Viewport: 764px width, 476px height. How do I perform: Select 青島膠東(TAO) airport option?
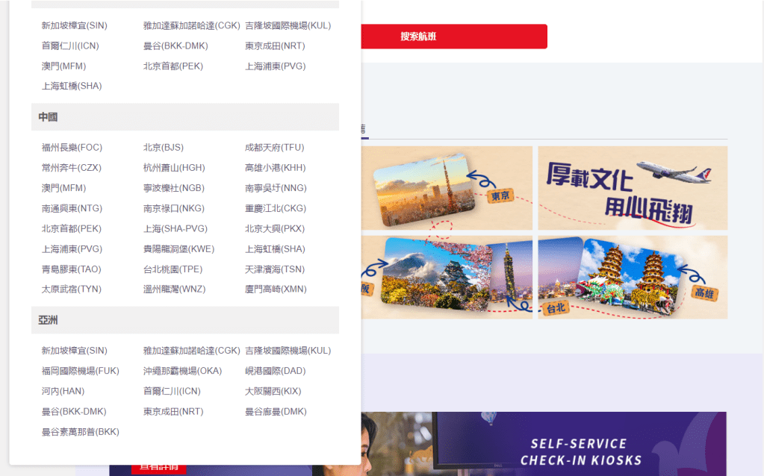[71, 269]
